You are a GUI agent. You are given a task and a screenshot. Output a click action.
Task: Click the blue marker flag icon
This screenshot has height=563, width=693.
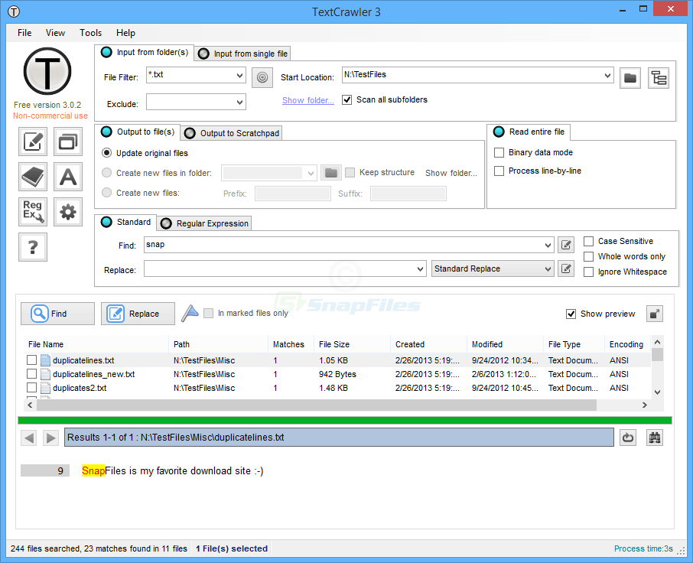(x=190, y=314)
